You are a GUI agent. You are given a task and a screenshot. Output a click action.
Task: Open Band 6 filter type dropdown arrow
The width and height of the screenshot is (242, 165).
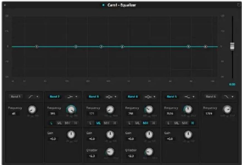[233, 97]
